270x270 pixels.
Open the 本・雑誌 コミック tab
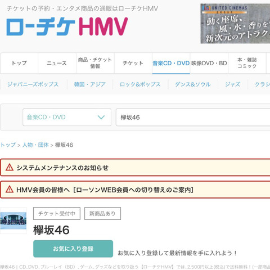[247, 63]
